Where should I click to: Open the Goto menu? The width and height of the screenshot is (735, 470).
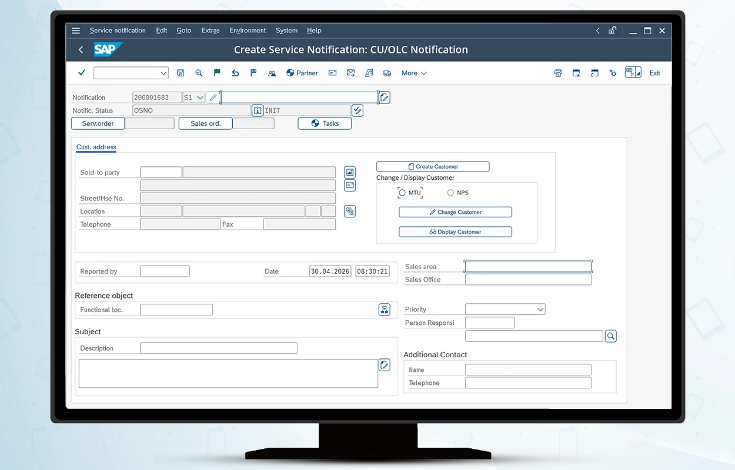tap(184, 31)
